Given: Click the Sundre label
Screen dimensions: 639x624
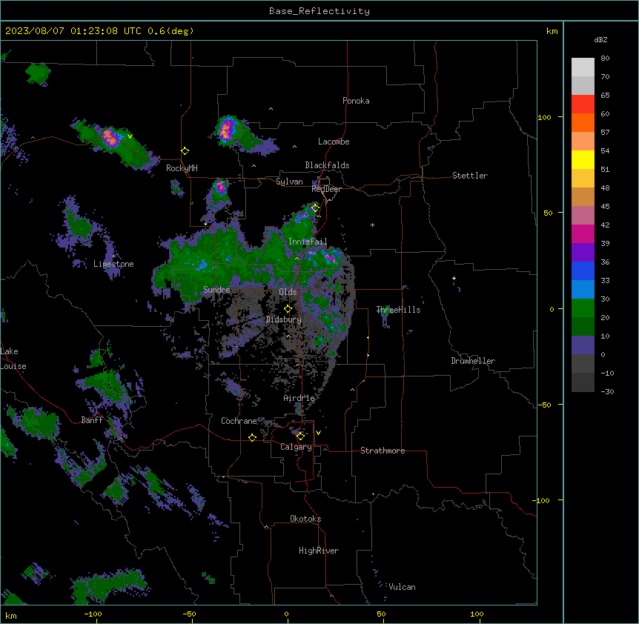Looking at the screenshot, I should (x=216, y=290).
